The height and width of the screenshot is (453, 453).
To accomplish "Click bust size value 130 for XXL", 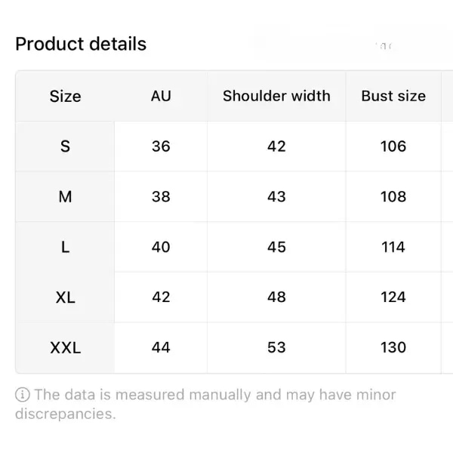I will pyautogui.click(x=393, y=347).
